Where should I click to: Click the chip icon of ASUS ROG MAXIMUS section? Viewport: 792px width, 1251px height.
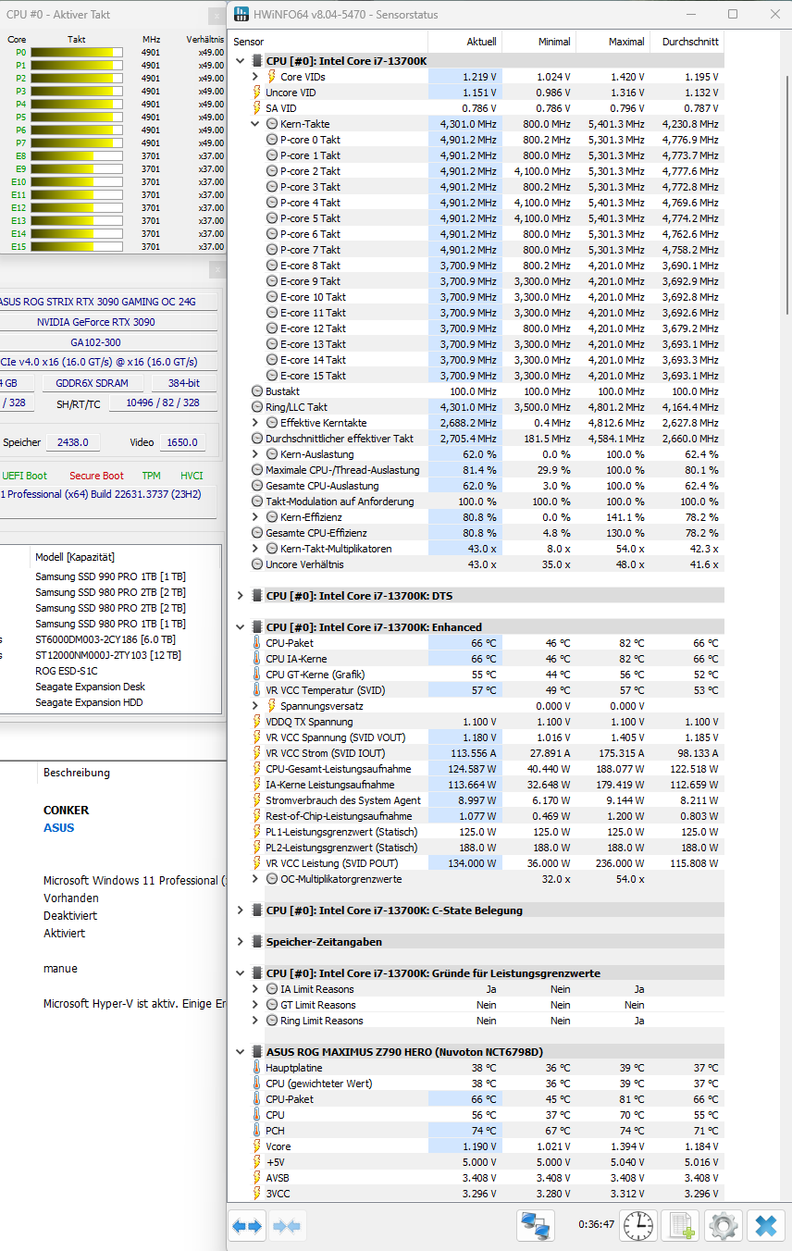(257, 1052)
